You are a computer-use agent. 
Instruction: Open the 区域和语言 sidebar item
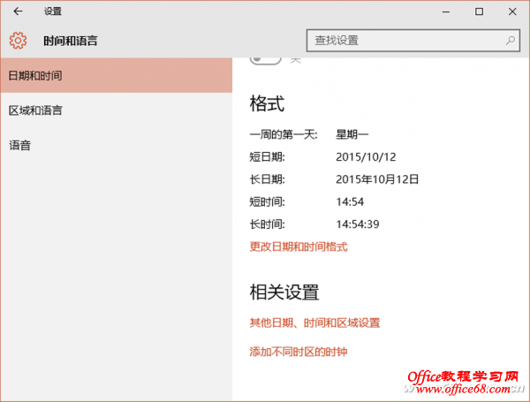[x=117, y=110]
